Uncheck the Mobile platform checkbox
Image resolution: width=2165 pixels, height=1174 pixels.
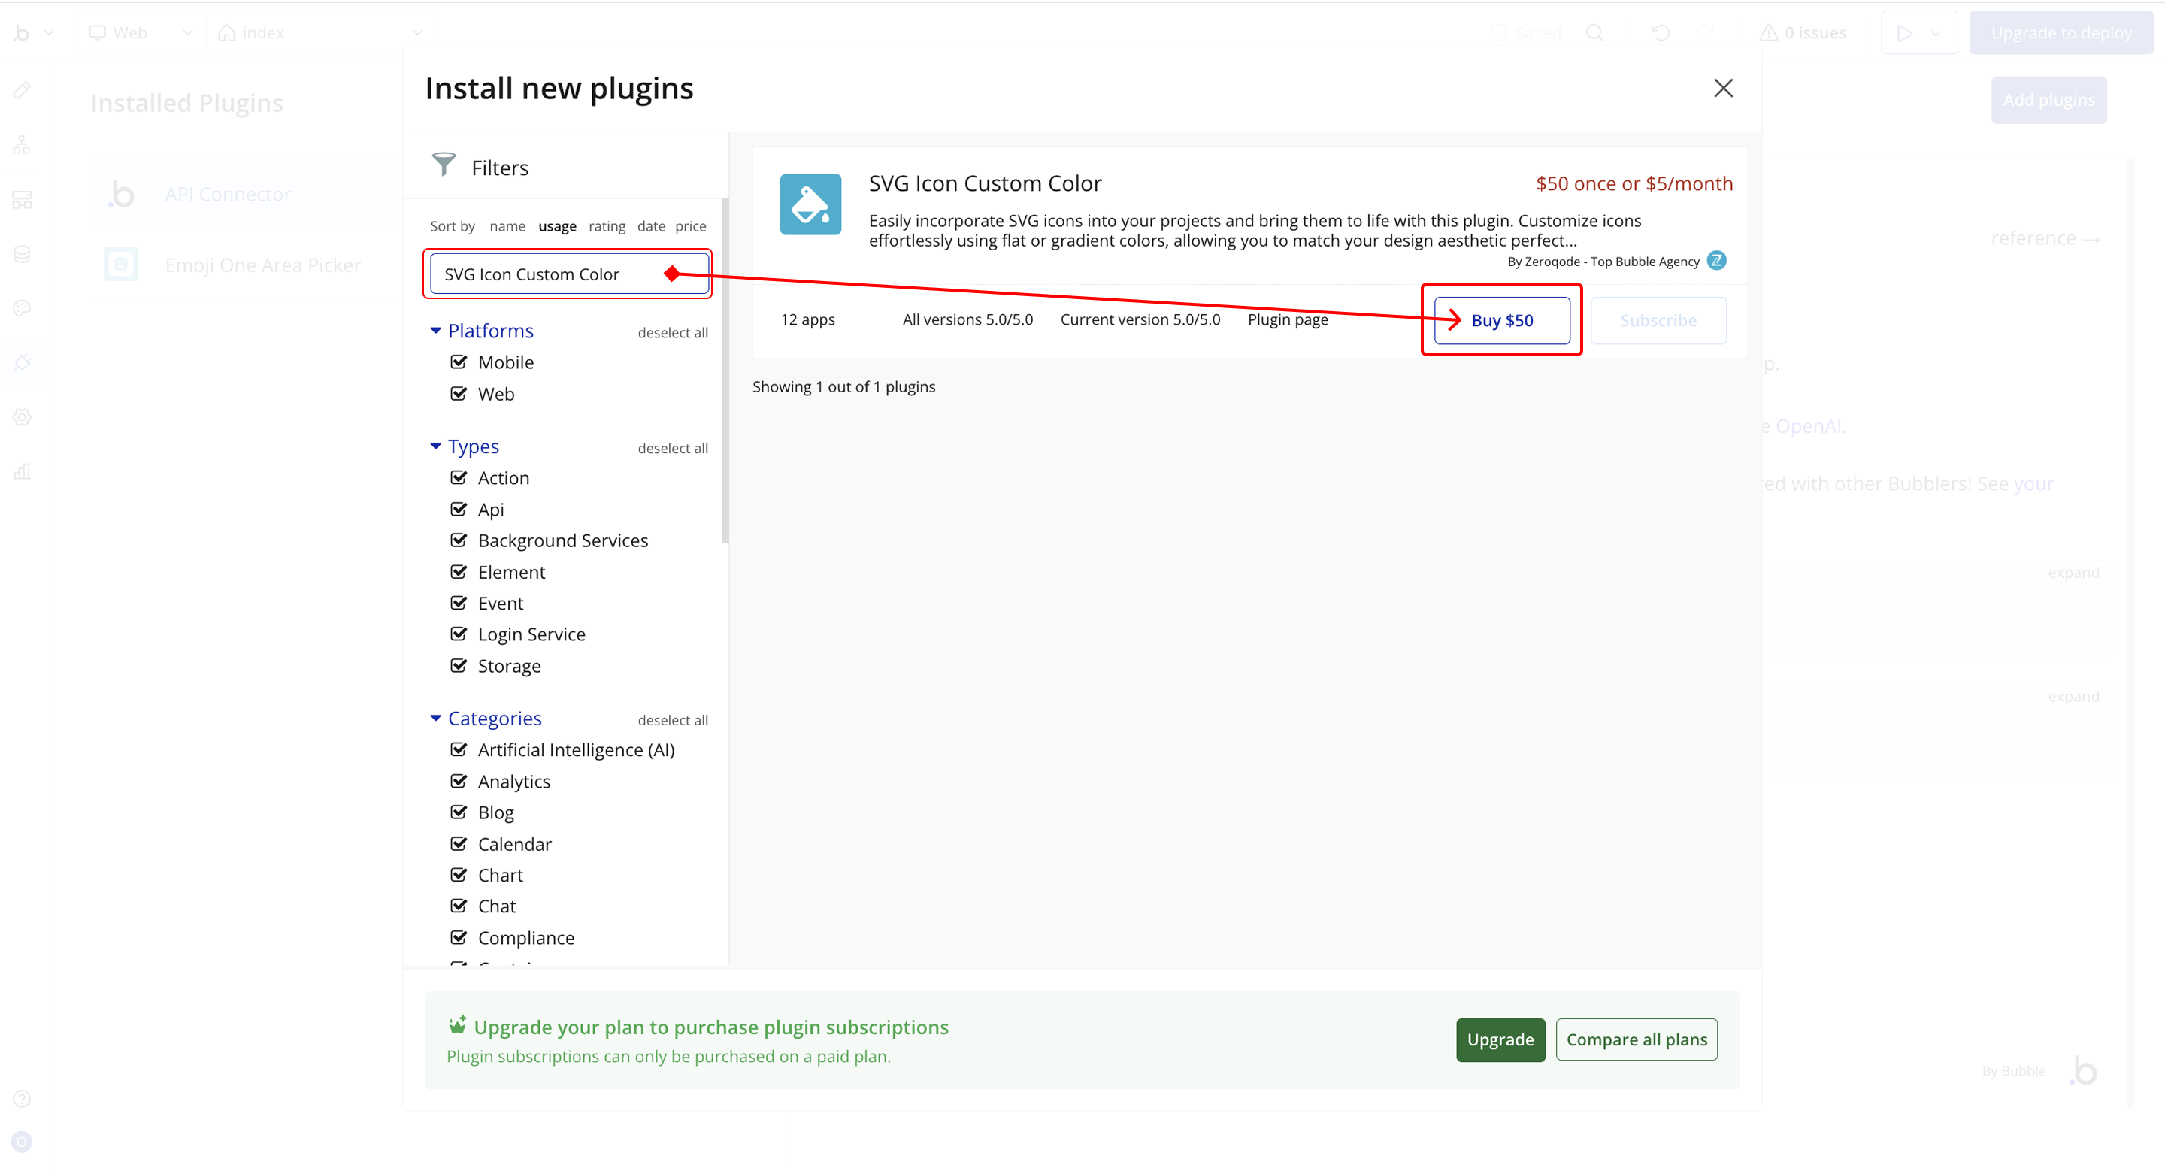[x=459, y=362]
